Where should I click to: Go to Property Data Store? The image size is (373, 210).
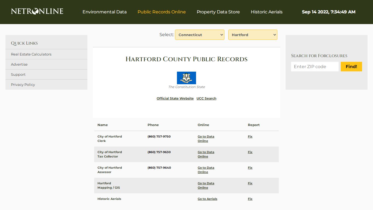point(218,12)
